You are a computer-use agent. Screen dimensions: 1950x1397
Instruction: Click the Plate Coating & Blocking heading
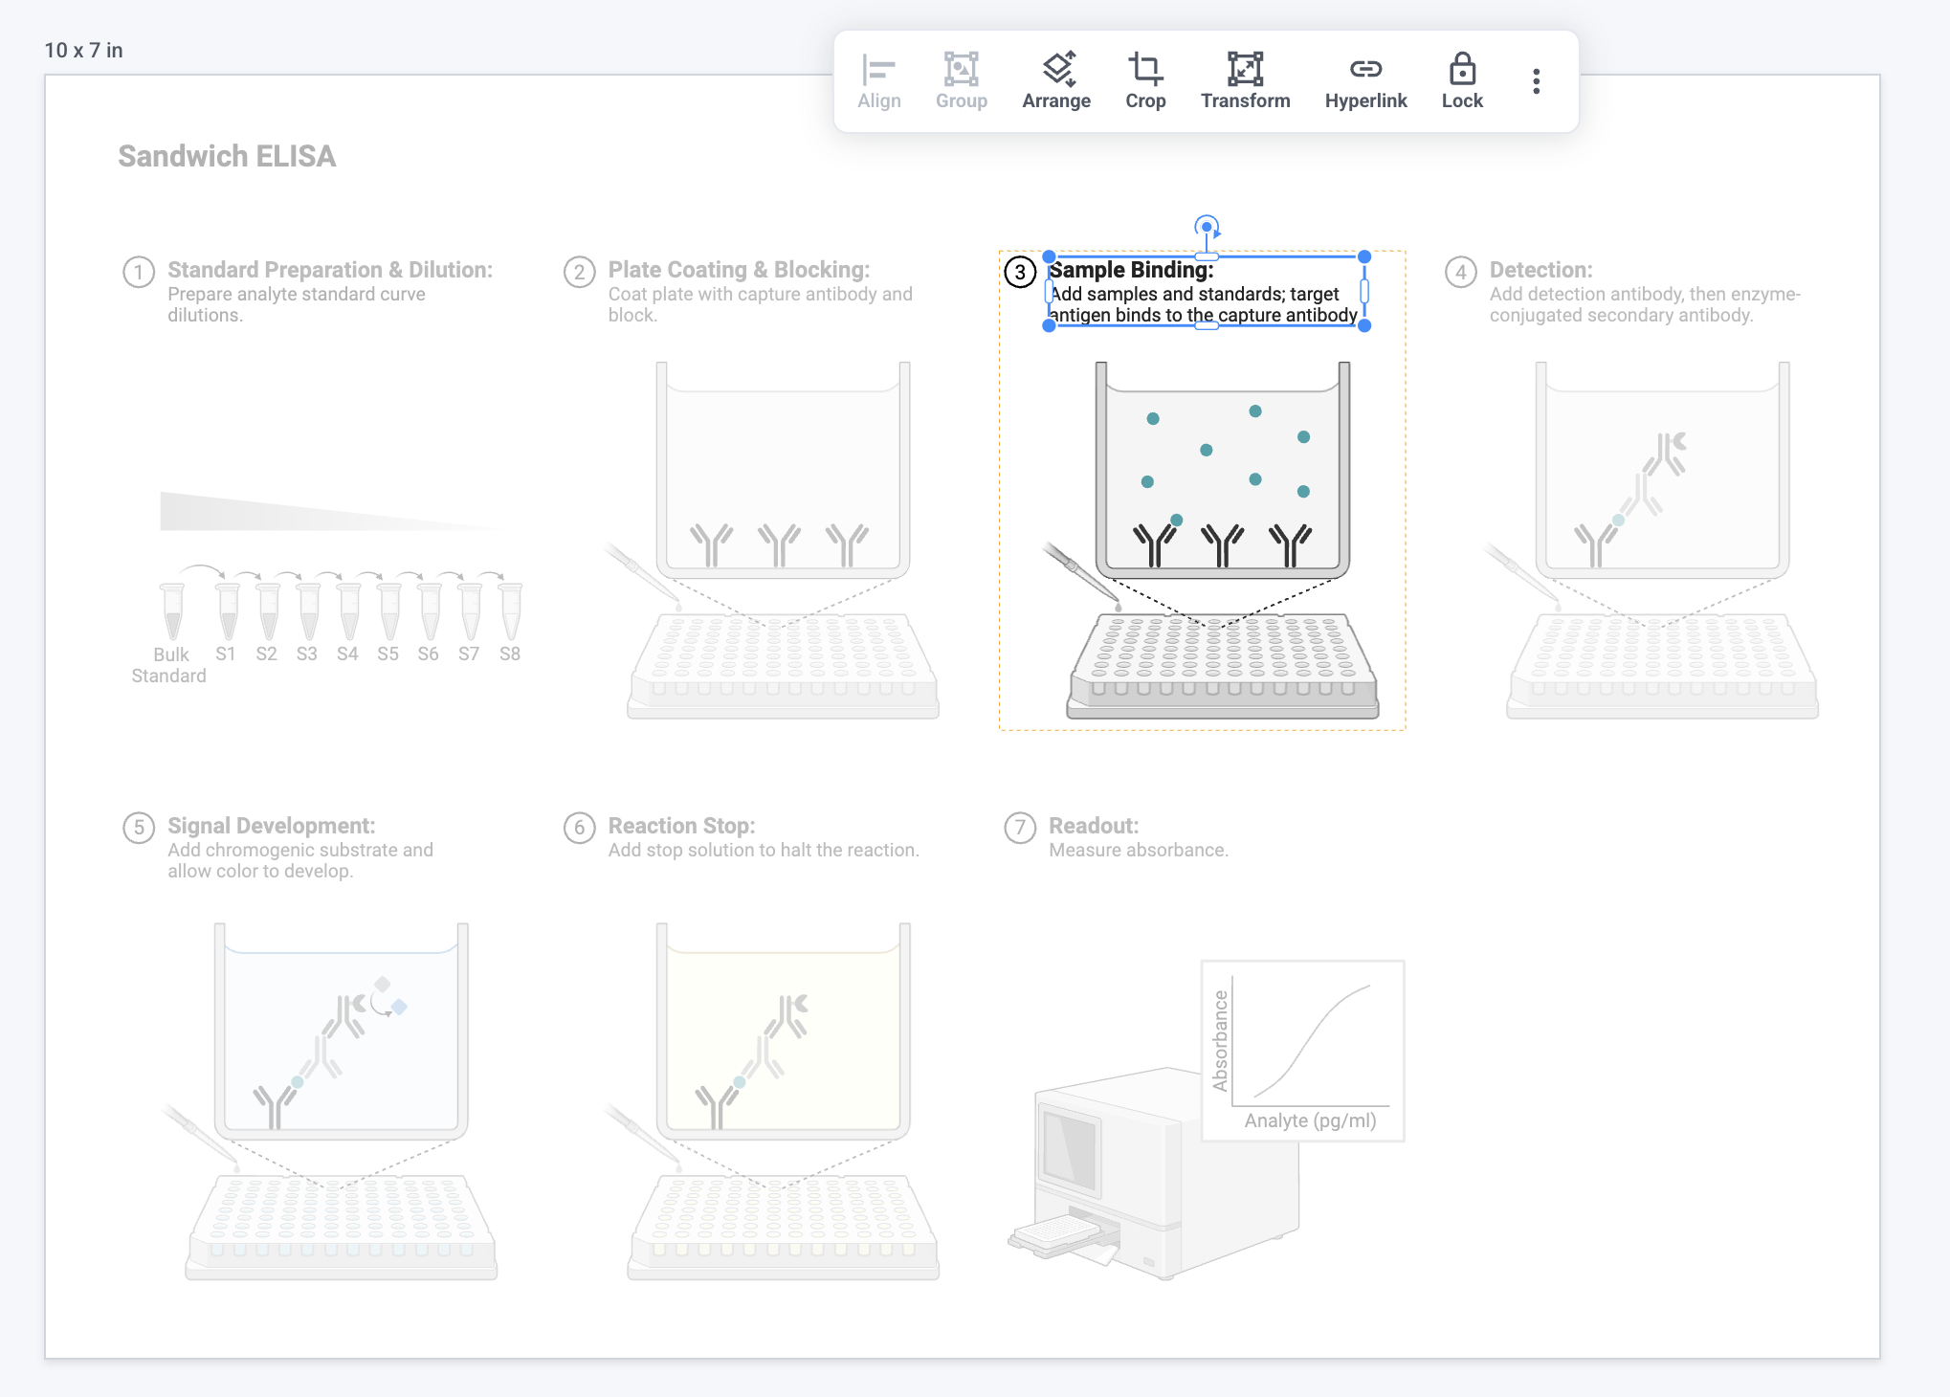click(739, 270)
